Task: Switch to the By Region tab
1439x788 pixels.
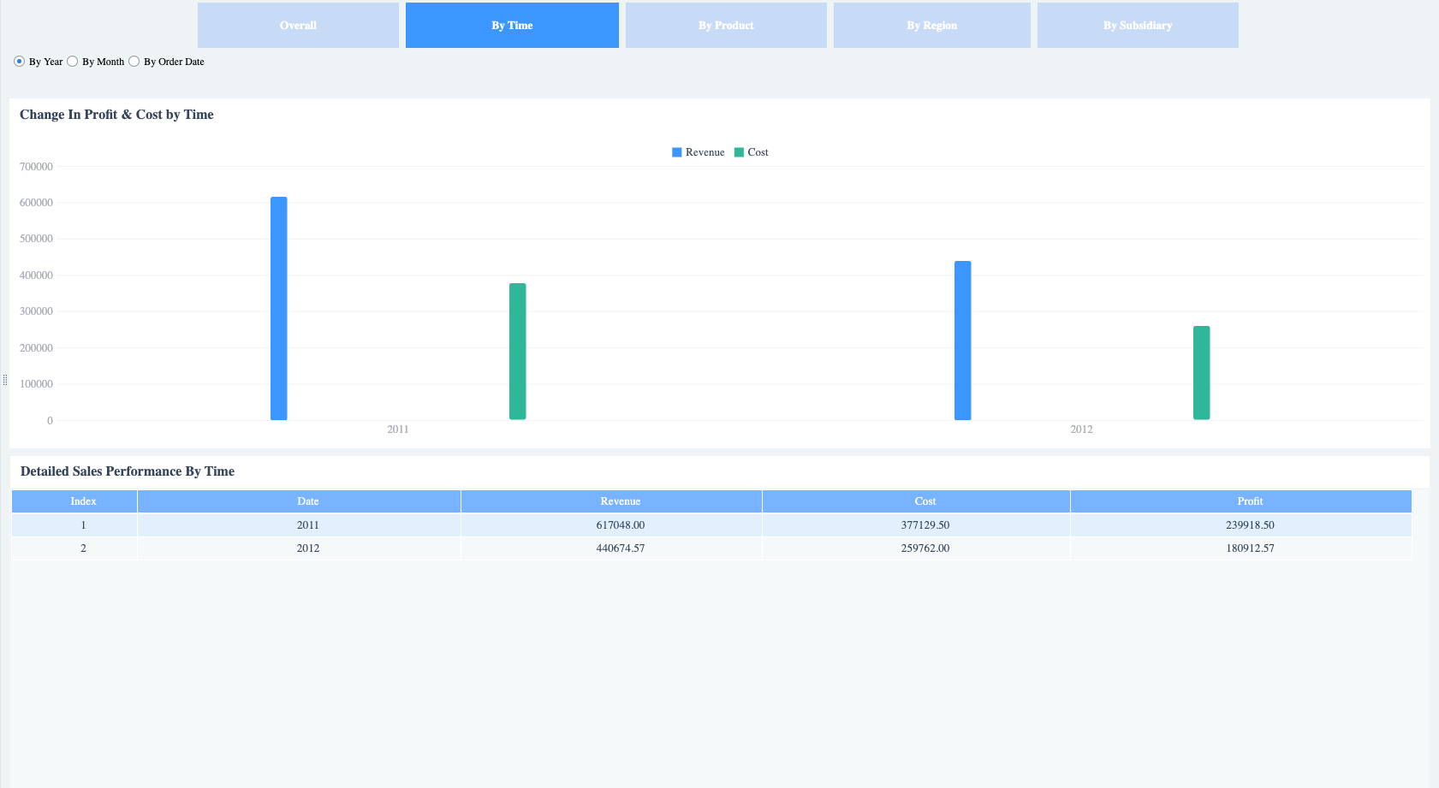Action: [931, 25]
